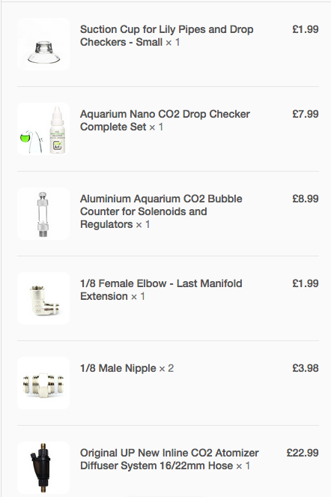Open the Nano CO2 Drop Checker image
Image resolution: width=331 pixels, height=497 pixels.
tap(43, 129)
